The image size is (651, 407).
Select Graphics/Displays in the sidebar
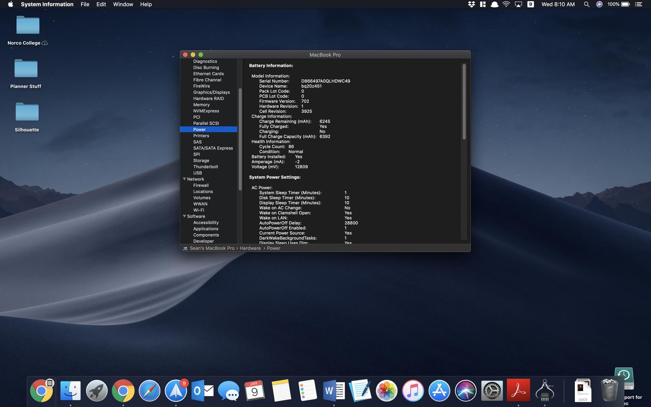click(211, 92)
